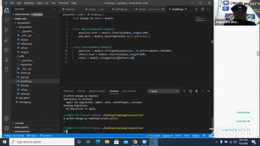260x146 pixels.
Task: Open wsgi.py in the explorer
Action: 24,52
